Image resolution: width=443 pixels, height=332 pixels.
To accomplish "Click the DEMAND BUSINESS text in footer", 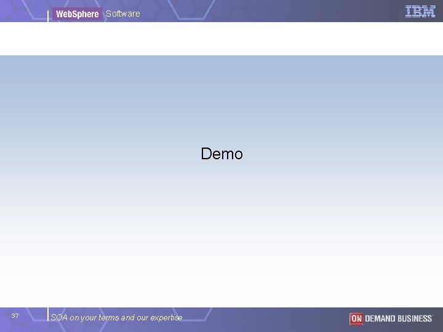I will 398,318.
